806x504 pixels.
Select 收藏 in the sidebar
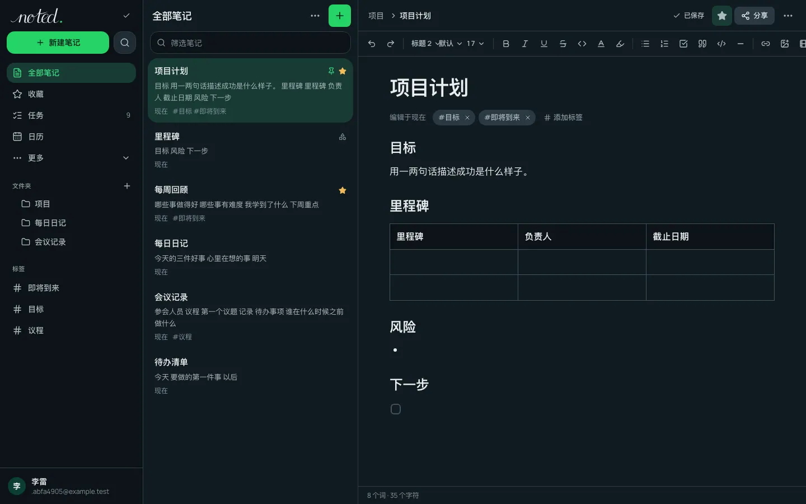tap(71, 94)
